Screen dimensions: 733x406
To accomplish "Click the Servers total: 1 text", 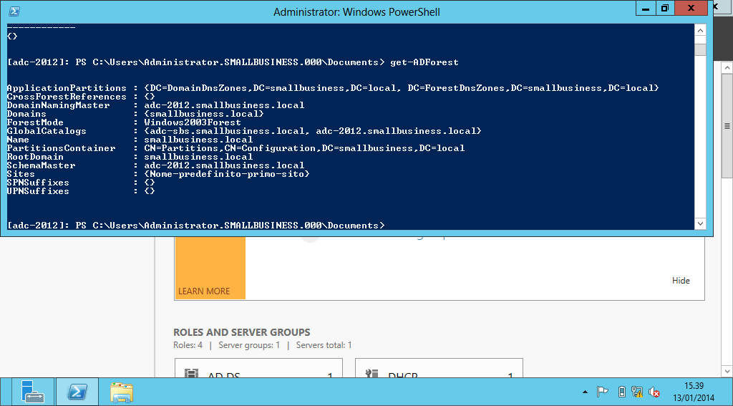I will (x=324, y=345).
